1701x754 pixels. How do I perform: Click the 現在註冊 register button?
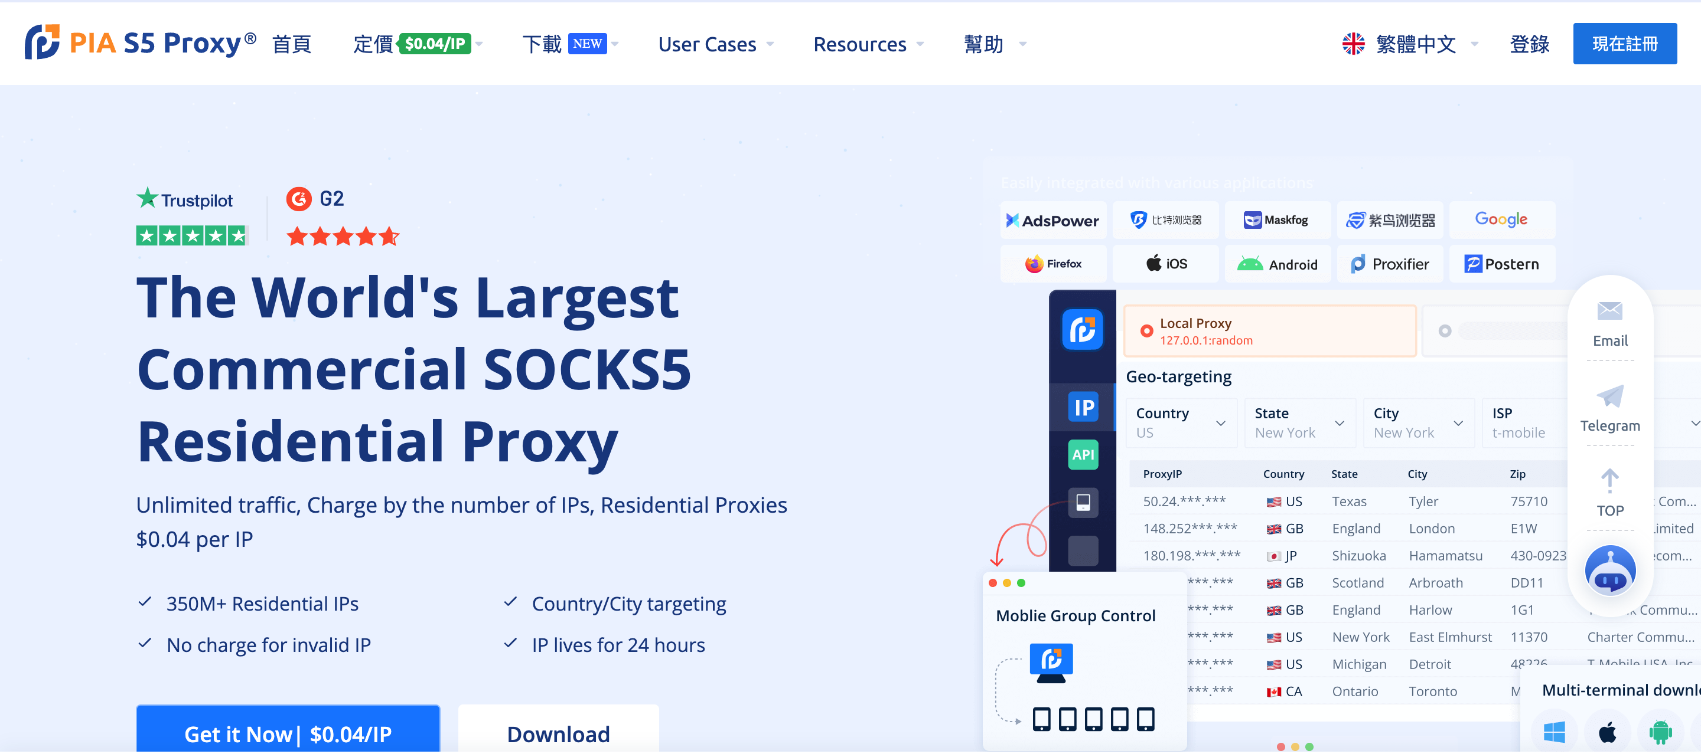(x=1624, y=44)
